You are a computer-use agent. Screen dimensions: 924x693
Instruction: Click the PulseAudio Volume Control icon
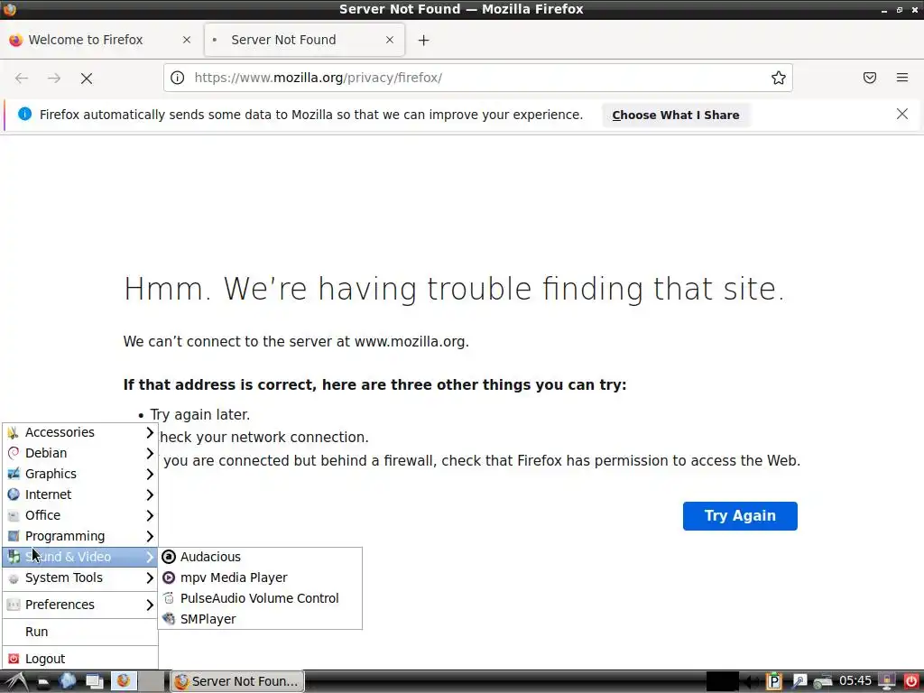(169, 598)
